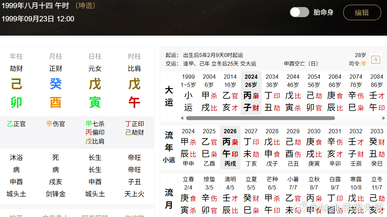
Task: Click the 大运 scrollbar right arrow
Action: click(x=383, y=118)
